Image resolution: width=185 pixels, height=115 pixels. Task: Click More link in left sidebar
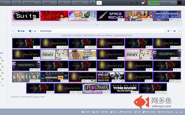pyautogui.click(x=2, y=53)
